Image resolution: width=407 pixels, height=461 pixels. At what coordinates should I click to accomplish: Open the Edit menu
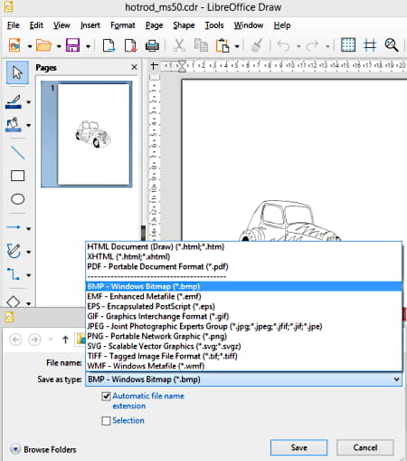point(36,25)
